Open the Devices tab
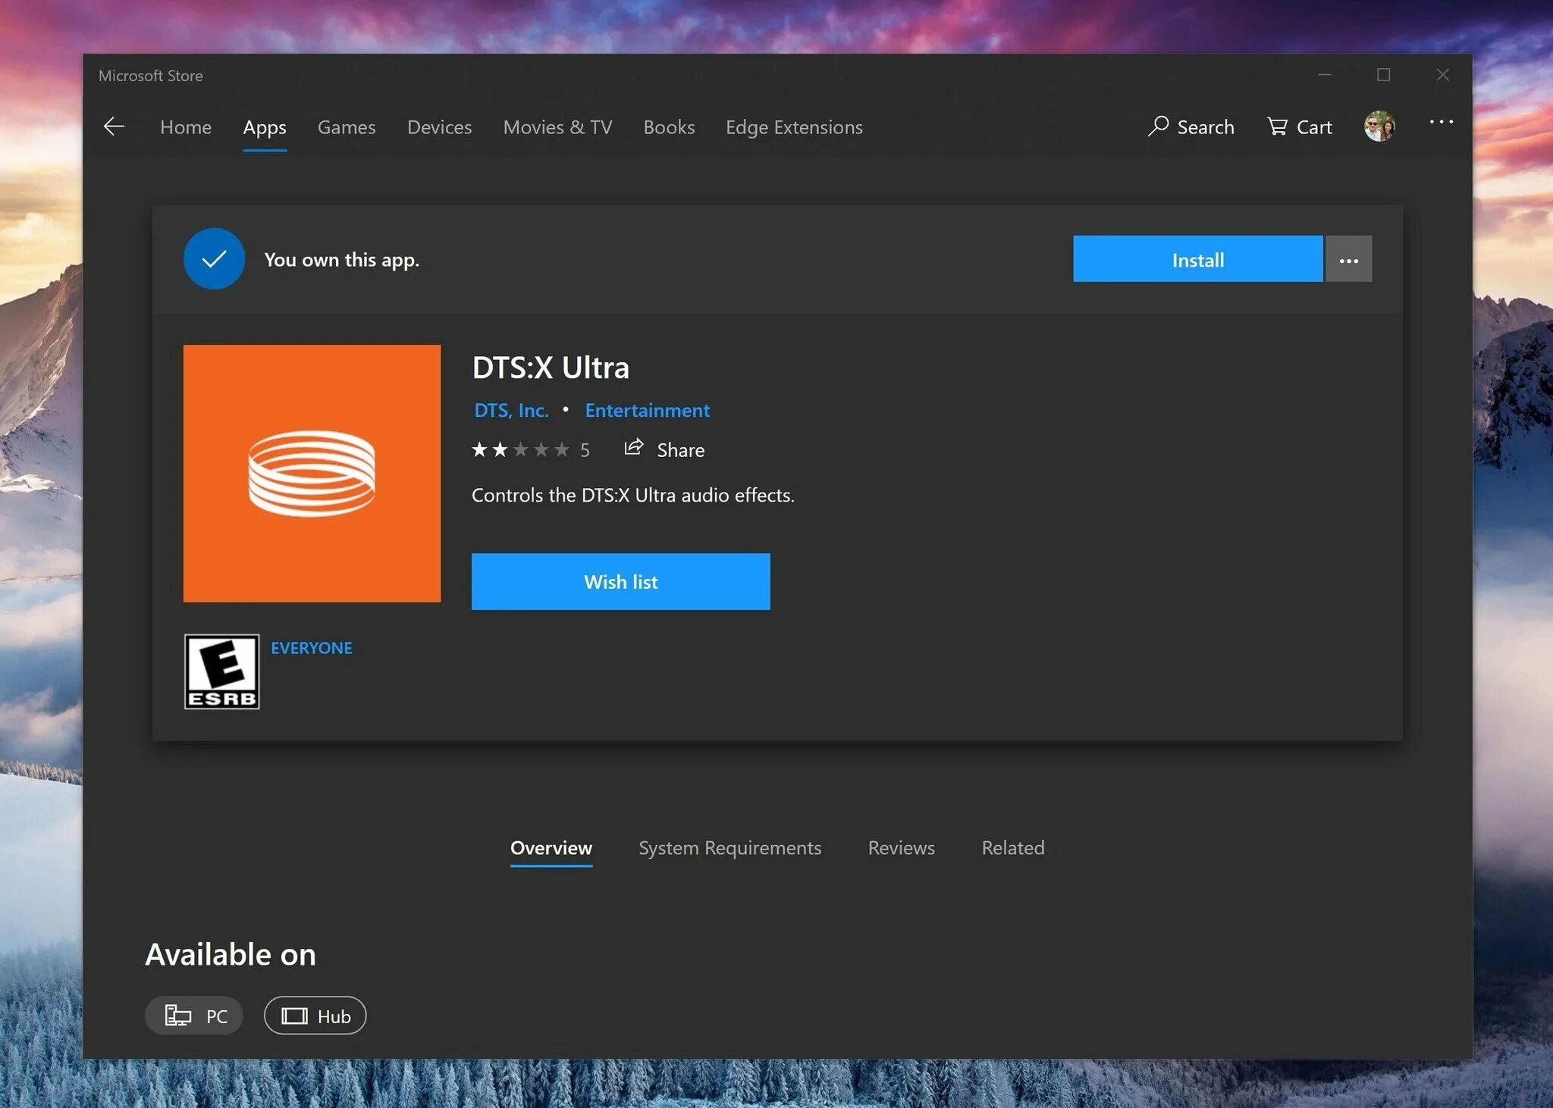Image resolution: width=1553 pixels, height=1108 pixels. [440, 127]
